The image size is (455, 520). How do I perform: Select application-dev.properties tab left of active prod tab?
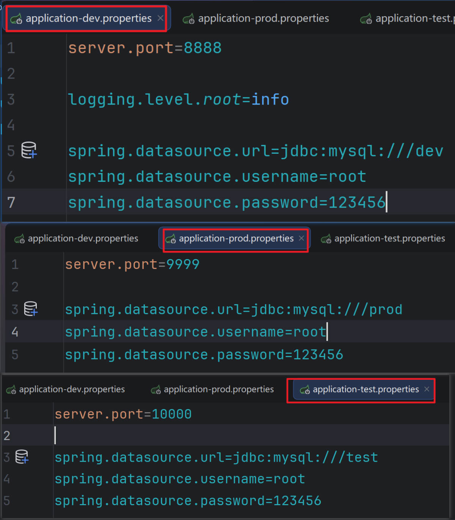83,238
